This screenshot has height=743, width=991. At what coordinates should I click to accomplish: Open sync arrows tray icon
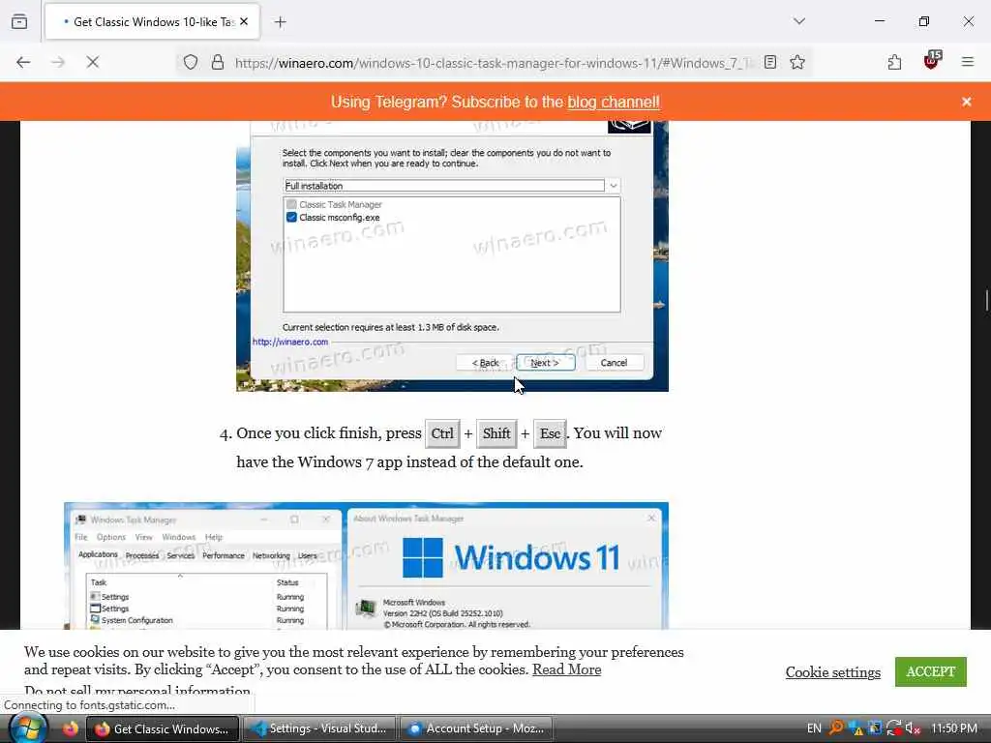(893, 728)
